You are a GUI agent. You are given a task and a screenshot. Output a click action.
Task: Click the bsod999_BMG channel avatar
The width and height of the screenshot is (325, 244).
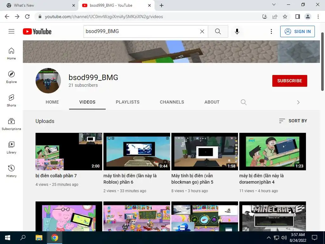click(x=48, y=81)
